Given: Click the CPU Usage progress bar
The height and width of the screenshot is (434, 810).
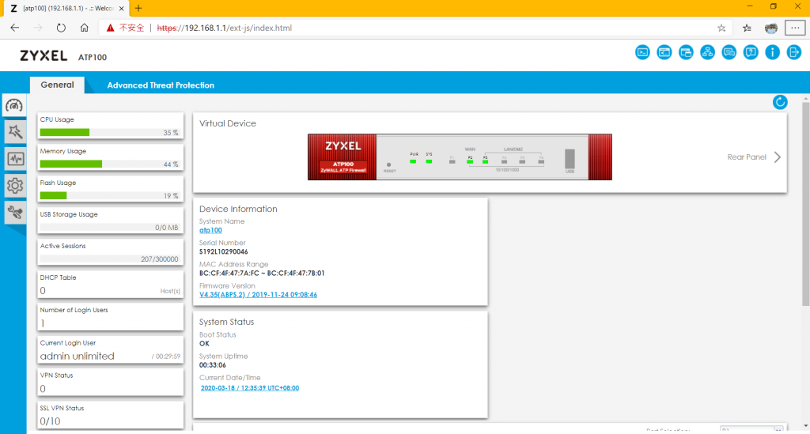Looking at the screenshot, I should click(110, 133).
